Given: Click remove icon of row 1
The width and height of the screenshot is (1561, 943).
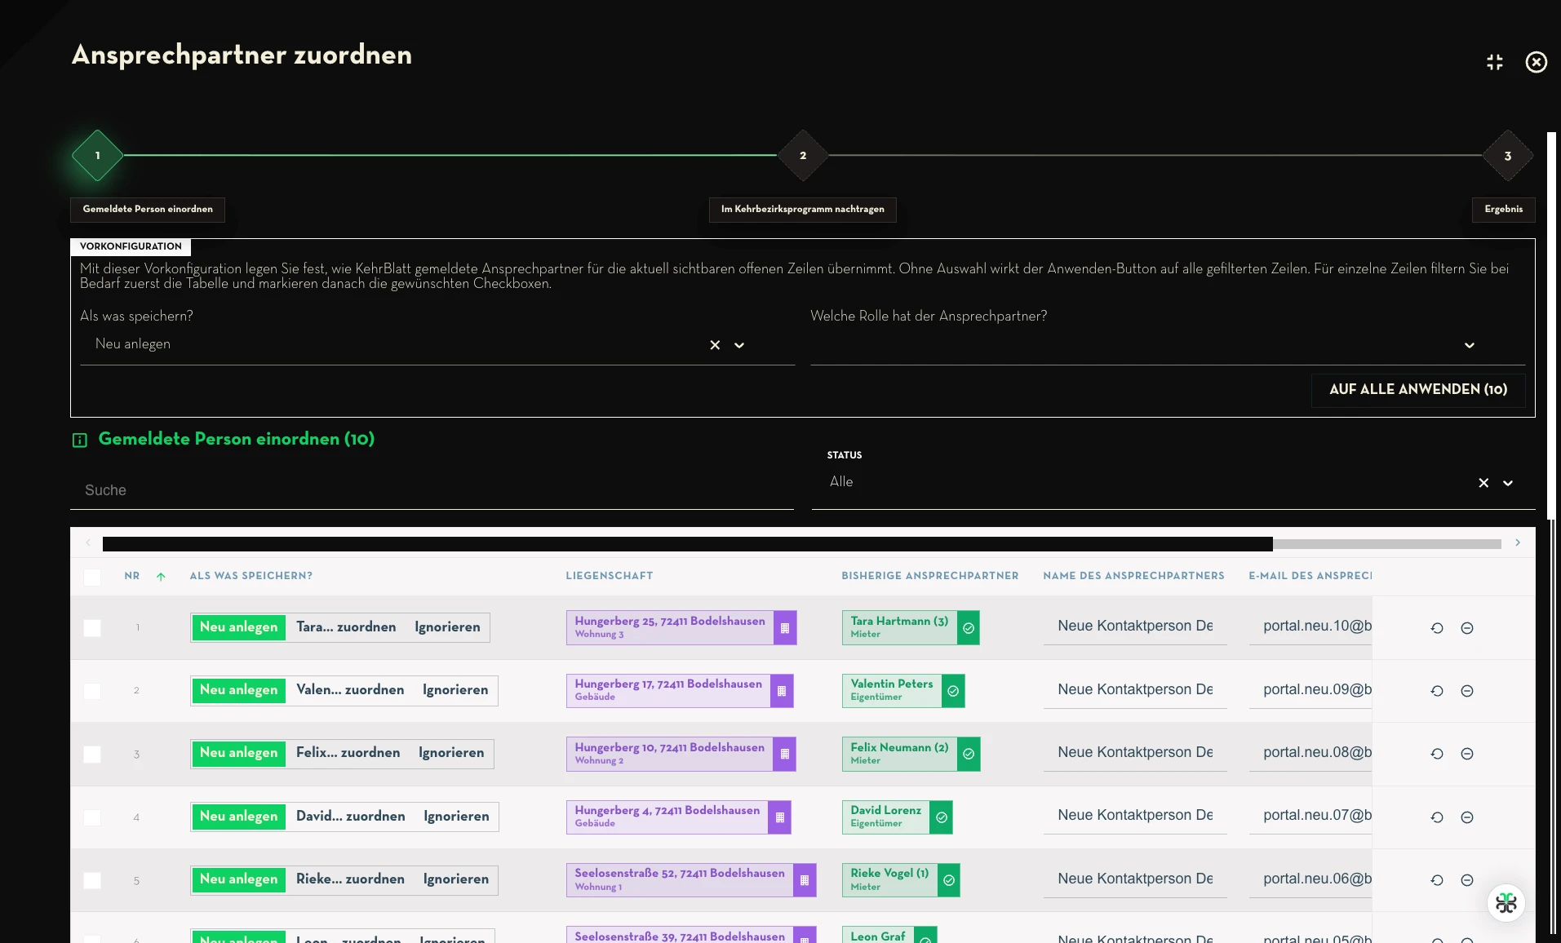Looking at the screenshot, I should [x=1466, y=628].
